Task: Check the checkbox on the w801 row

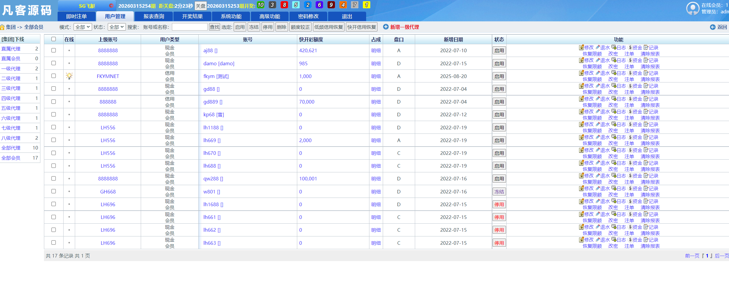Action: click(53, 191)
